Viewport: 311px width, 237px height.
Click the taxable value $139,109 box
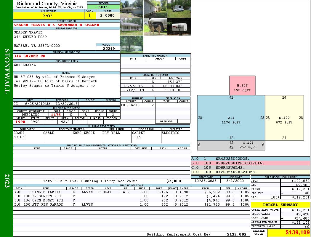click(288, 233)
